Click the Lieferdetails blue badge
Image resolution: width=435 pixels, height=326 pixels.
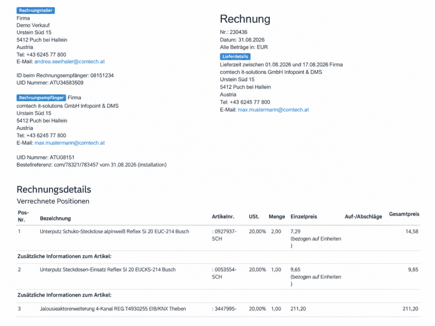tap(235, 56)
